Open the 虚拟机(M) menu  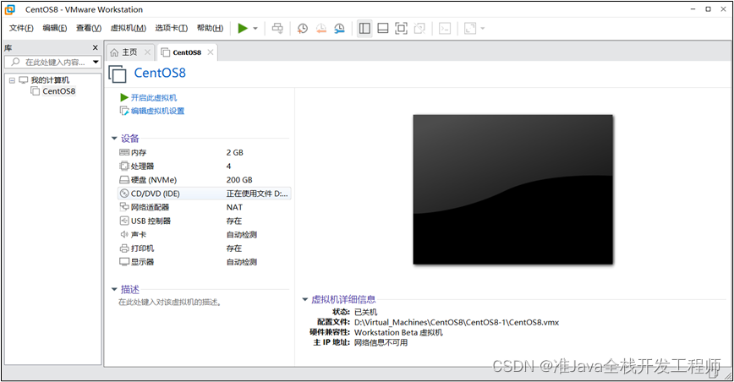point(129,28)
